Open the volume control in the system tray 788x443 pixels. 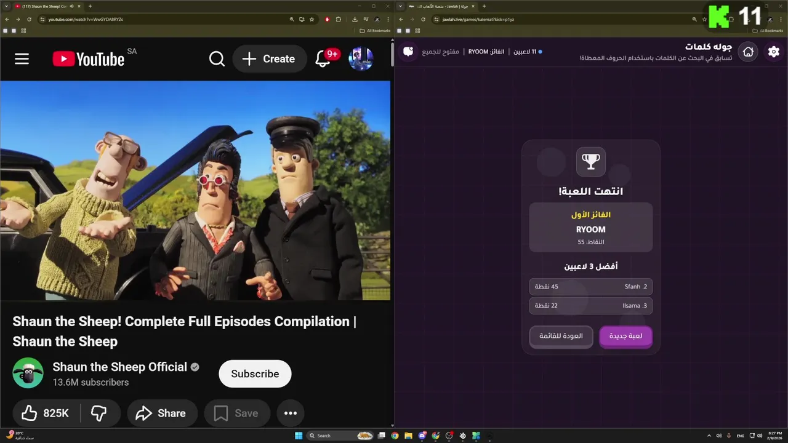coord(760,436)
